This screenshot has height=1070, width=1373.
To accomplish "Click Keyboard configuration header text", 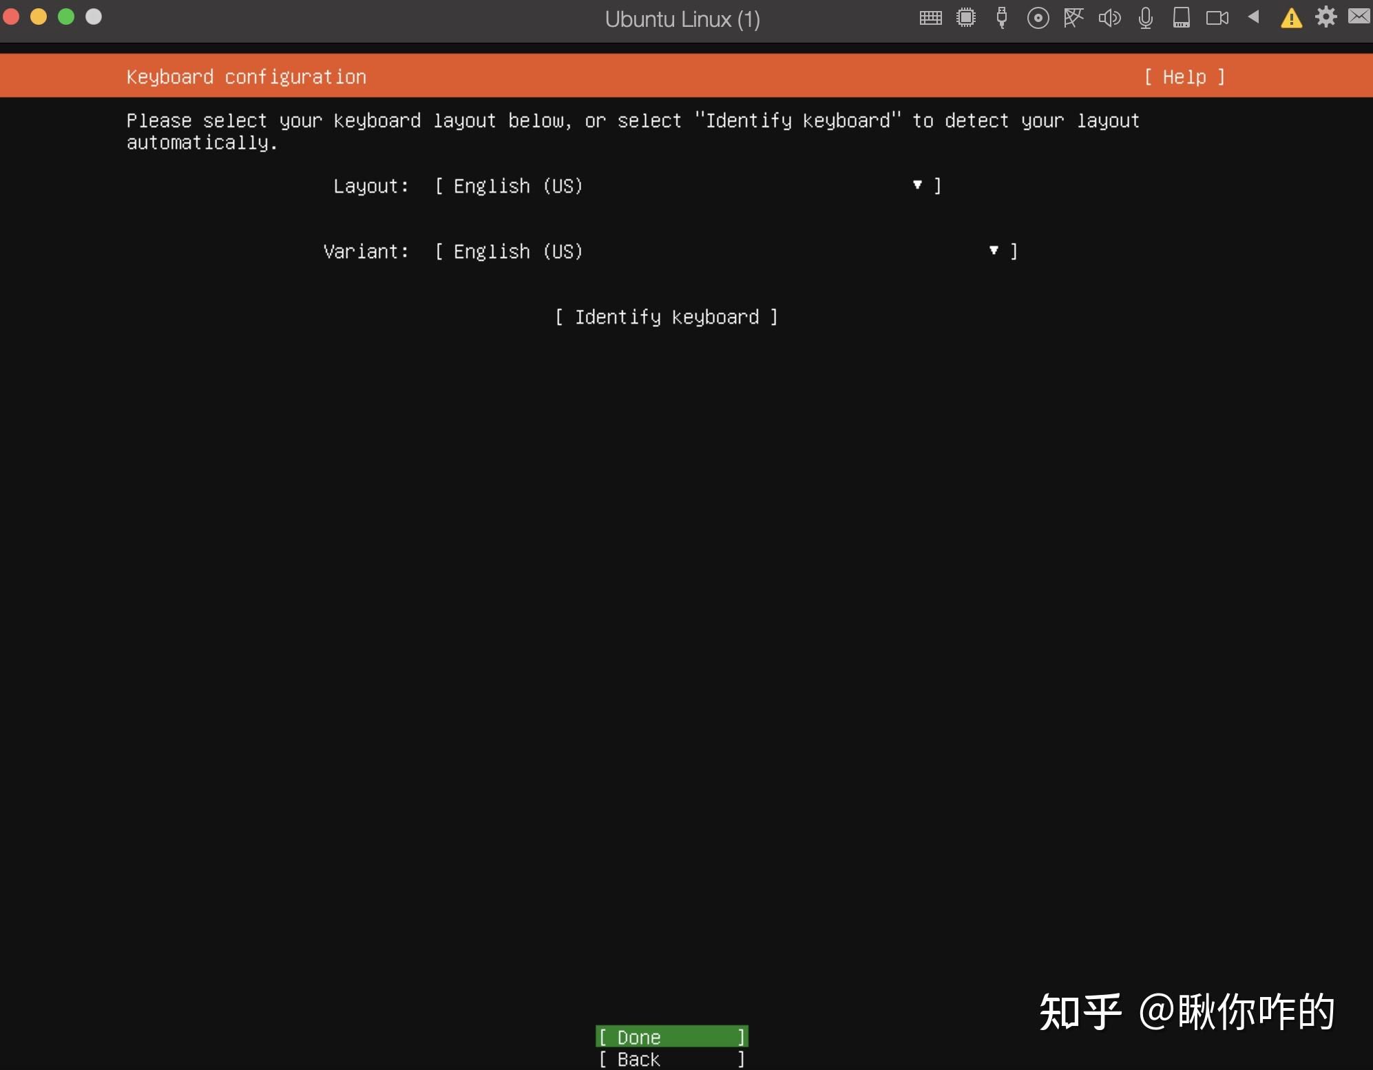I will pos(247,77).
